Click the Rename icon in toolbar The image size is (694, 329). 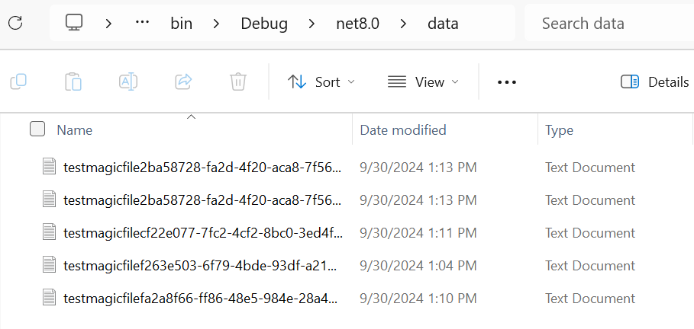click(128, 81)
